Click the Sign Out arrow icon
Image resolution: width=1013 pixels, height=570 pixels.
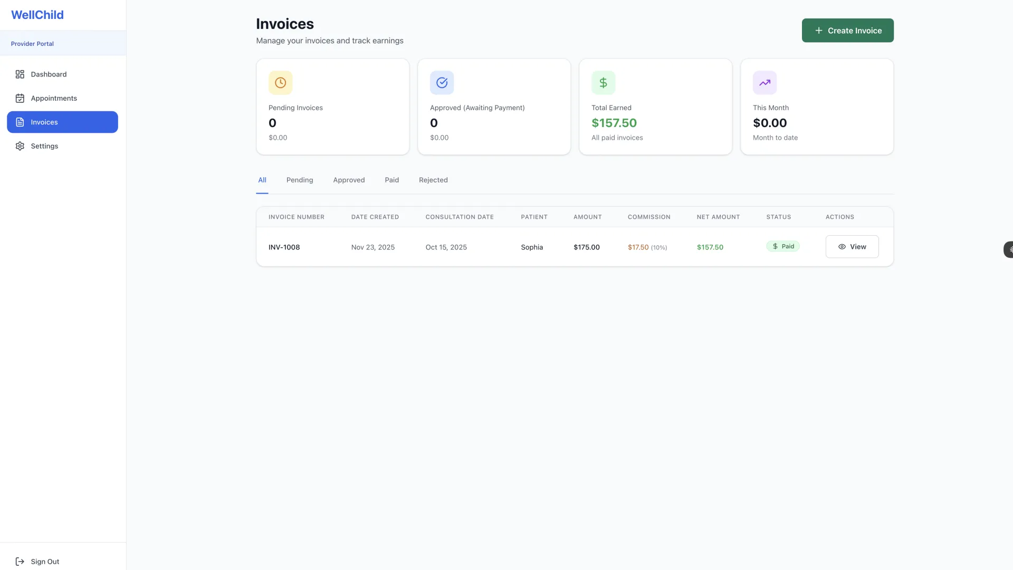click(20, 562)
